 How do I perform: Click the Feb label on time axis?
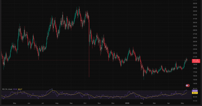[x=141, y=103]
